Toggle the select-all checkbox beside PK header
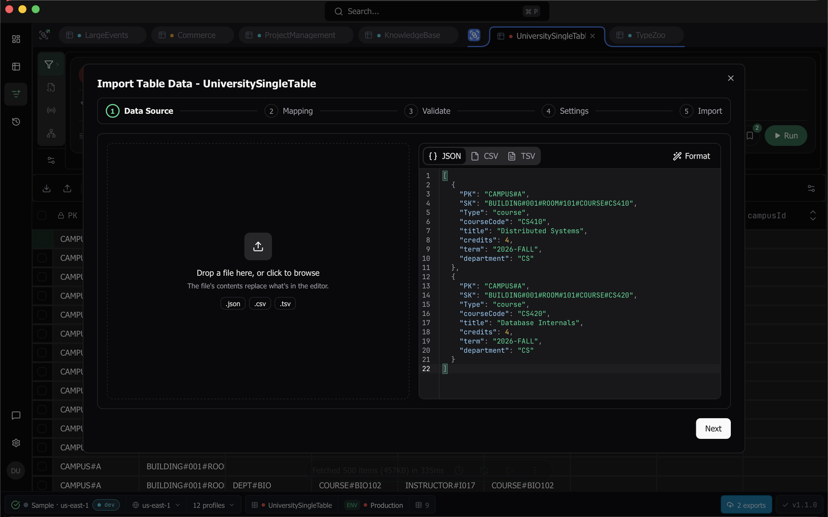 (42, 215)
